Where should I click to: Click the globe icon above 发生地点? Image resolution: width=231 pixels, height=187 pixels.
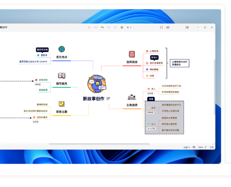(x=62, y=49)
